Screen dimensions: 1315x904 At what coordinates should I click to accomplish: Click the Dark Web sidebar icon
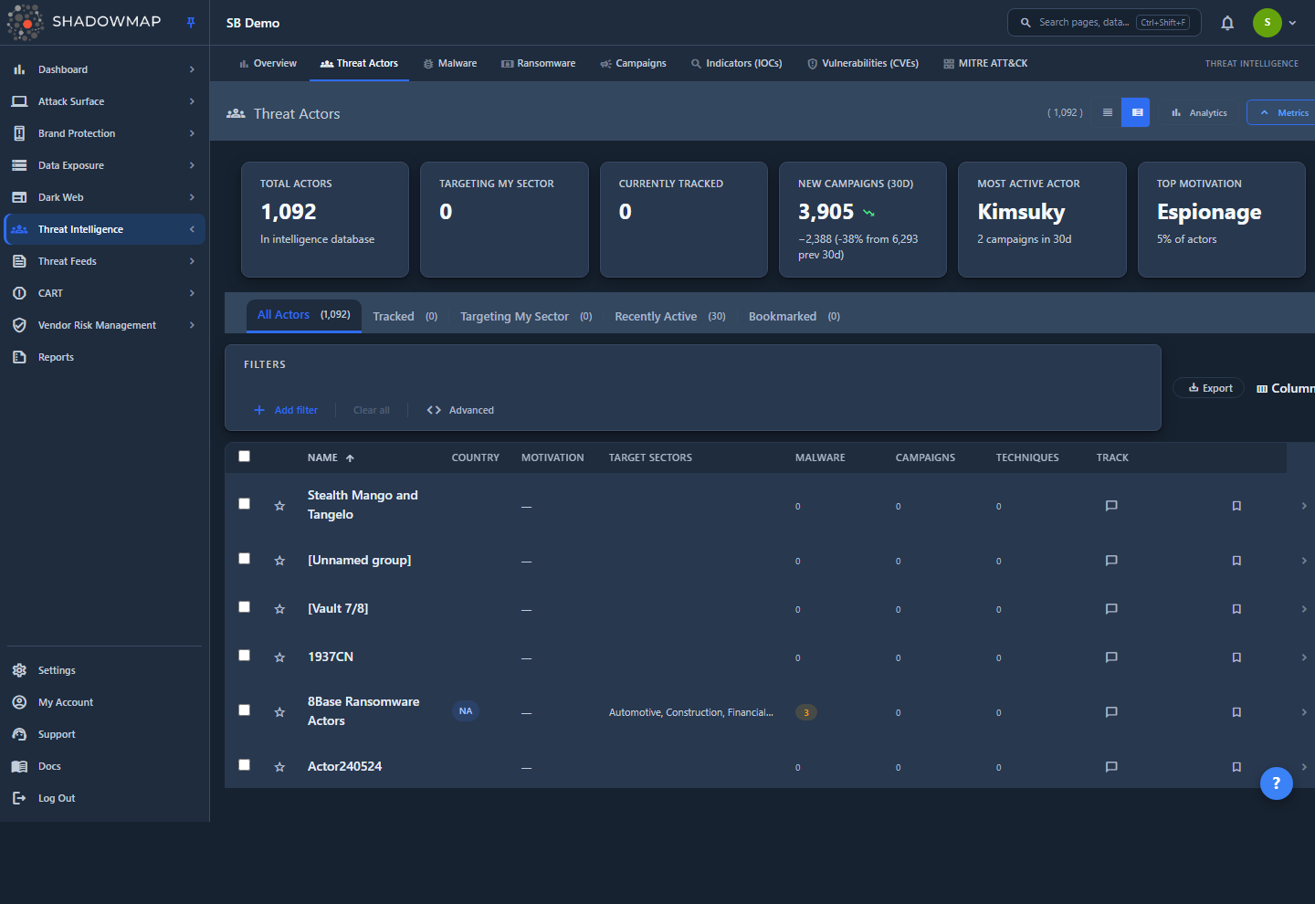point(19,197)
